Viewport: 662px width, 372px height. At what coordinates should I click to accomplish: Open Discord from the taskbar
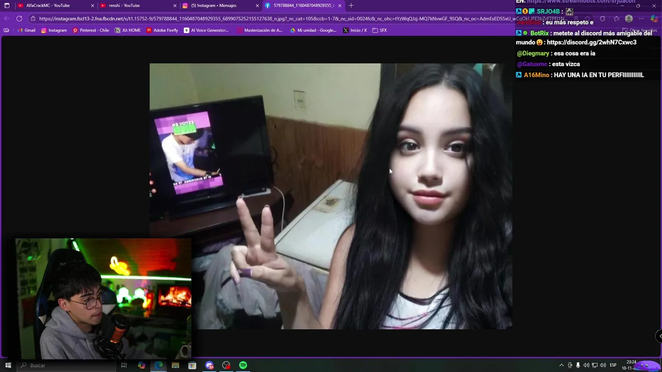coord(209,365)
